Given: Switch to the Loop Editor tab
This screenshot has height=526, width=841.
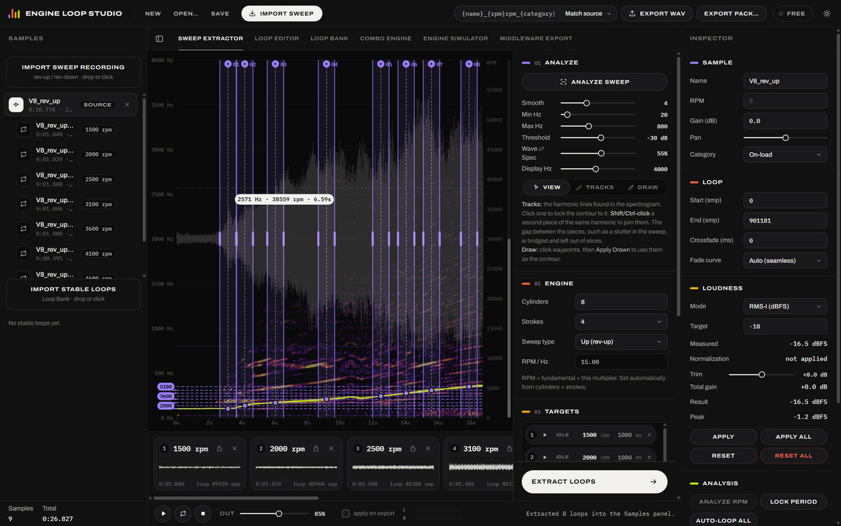Looking at the screenshot, I should [277, 39].
